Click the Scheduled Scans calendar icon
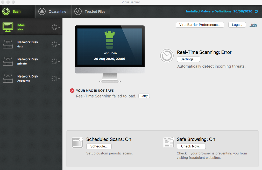 click(77, 143)
